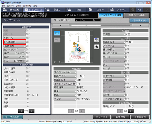Go to next page of job ticket list
Viewport: 152px width, 124px height.
tap(31, 111)
